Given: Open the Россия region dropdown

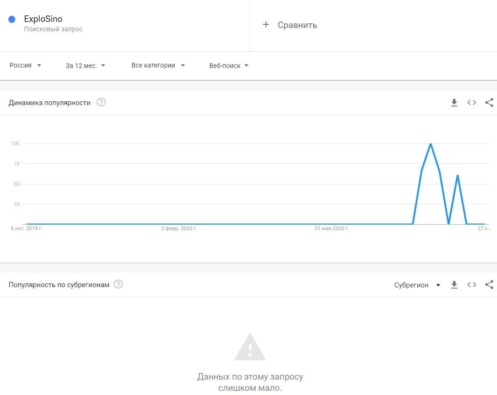Looking at the screenshot, I should (x=25, y=65).
